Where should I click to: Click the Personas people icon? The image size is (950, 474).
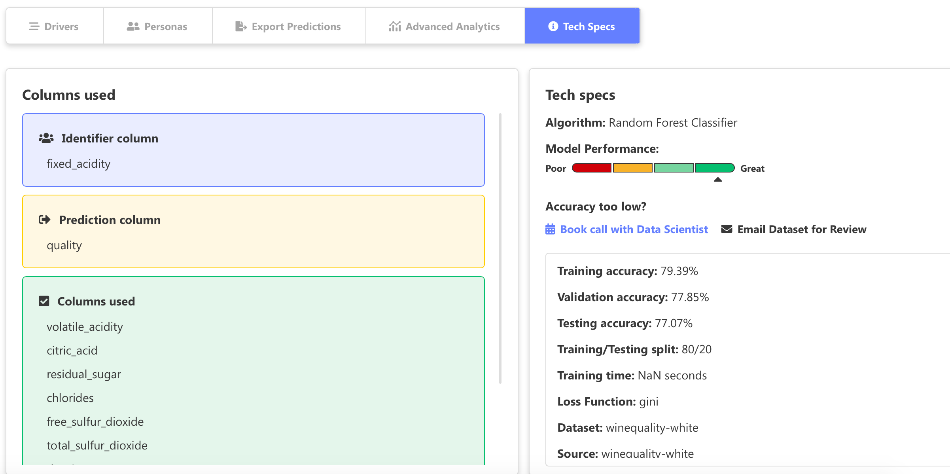133,27
